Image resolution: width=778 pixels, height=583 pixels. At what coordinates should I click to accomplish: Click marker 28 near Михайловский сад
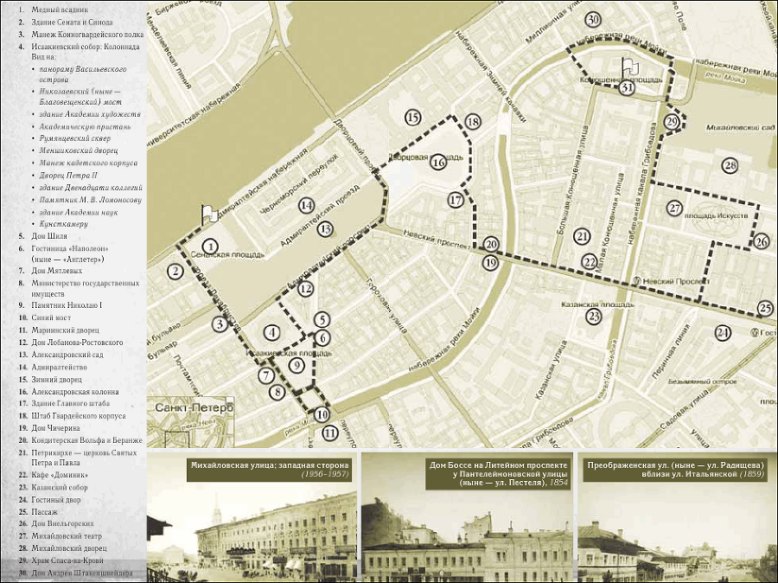730,165
